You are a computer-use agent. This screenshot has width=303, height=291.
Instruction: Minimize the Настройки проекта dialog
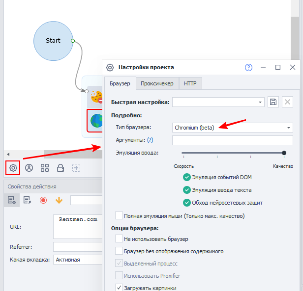[263, 67]
